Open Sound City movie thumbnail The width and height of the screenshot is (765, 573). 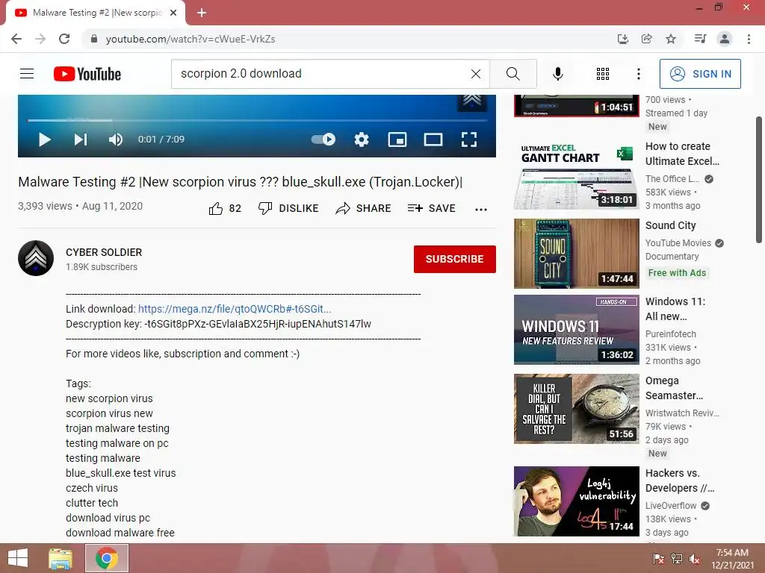click(x=576, y=254)
